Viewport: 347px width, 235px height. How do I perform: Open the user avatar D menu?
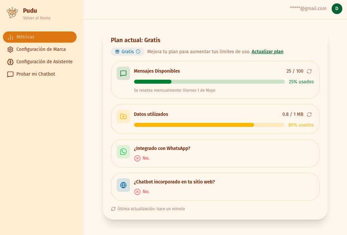[337, 9]
